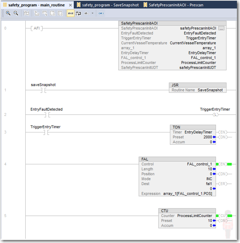Click the CTU Accum value 0
The height and width of the screenshot is (243, 240).
(x=211, y=225)
